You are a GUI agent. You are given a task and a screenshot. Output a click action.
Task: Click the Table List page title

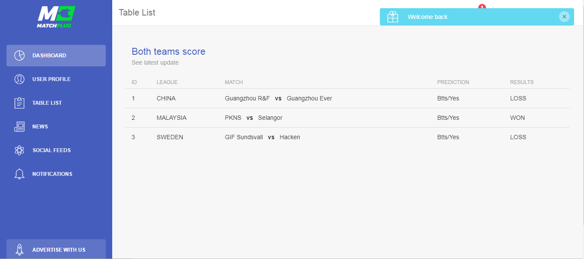tap(137, 12)
